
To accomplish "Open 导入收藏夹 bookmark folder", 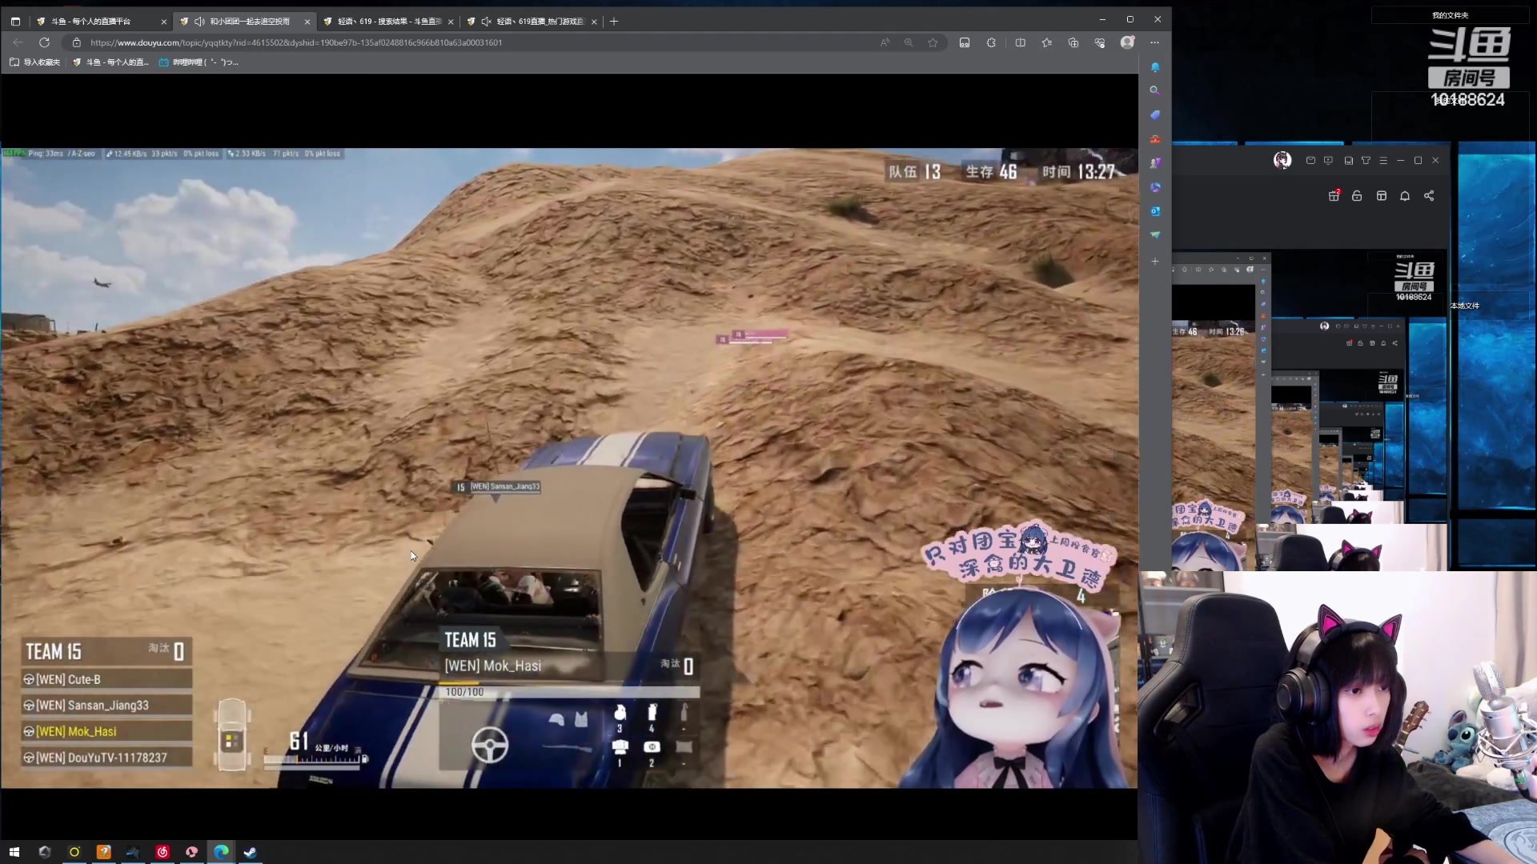I will [x=34, y=62].
